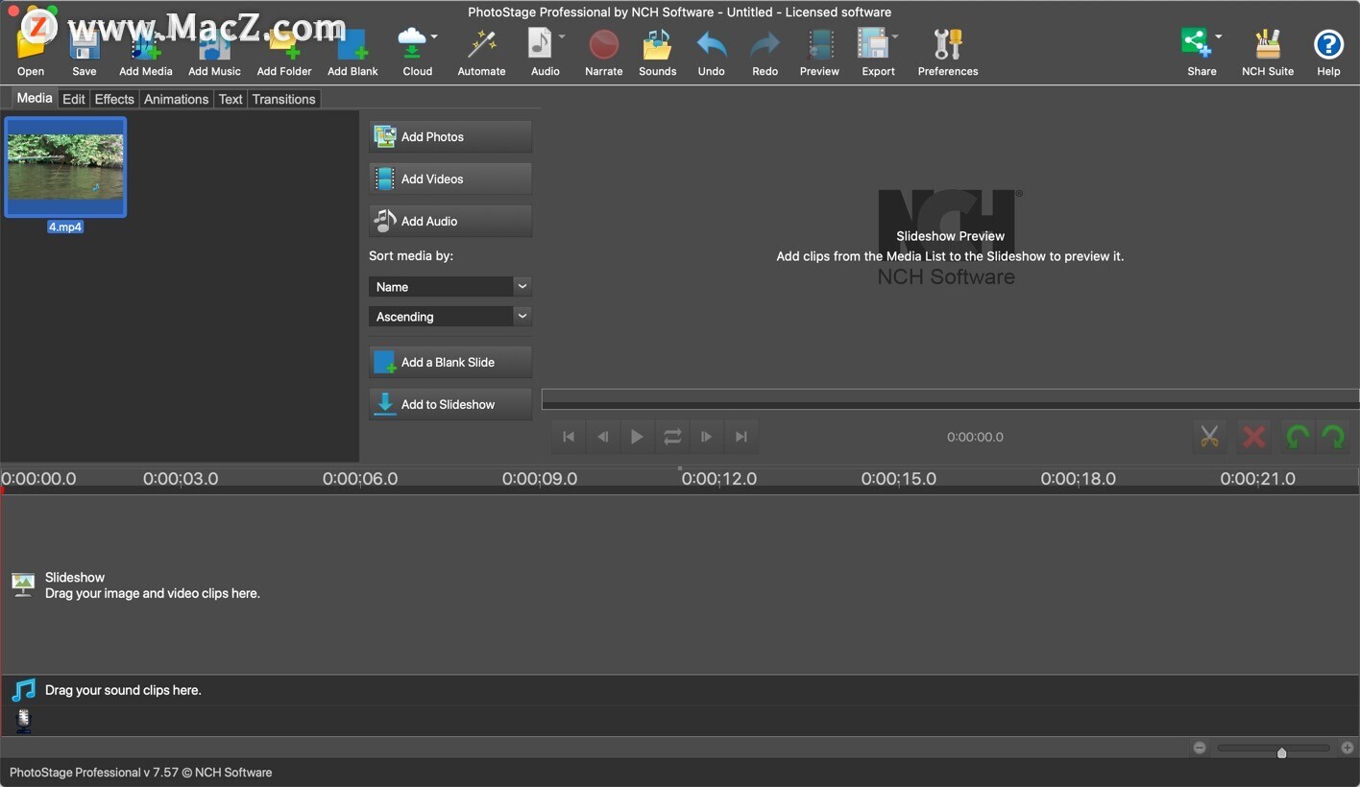Click the Add Photos button

point(450,136)
